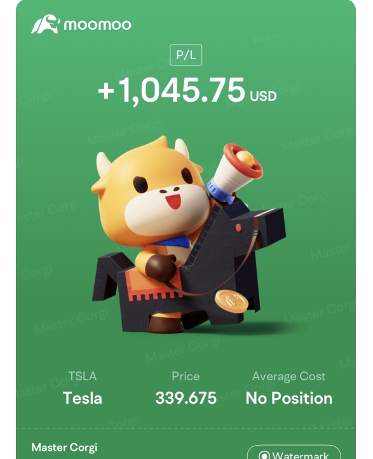373x459 pixels.
Task: Toggle the Watermark option
Action: [x=294, y=453]
